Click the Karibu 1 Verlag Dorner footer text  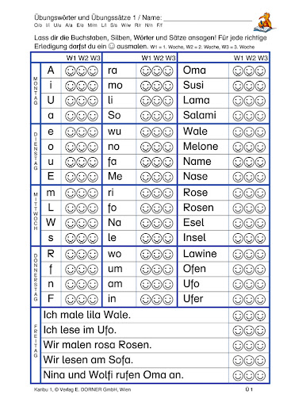pyautogui.click(x=82, y=389)
